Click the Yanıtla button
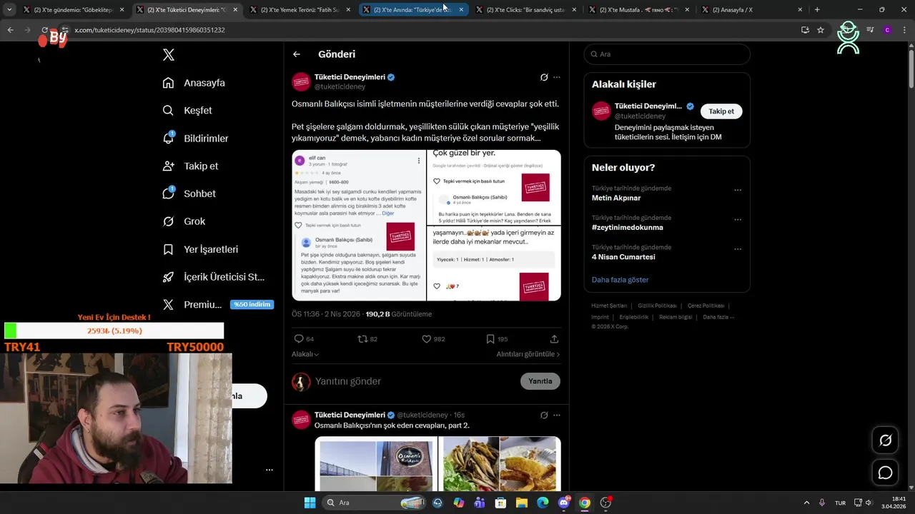The height and width of the screenshot is (514, 915). pos(540,381)
